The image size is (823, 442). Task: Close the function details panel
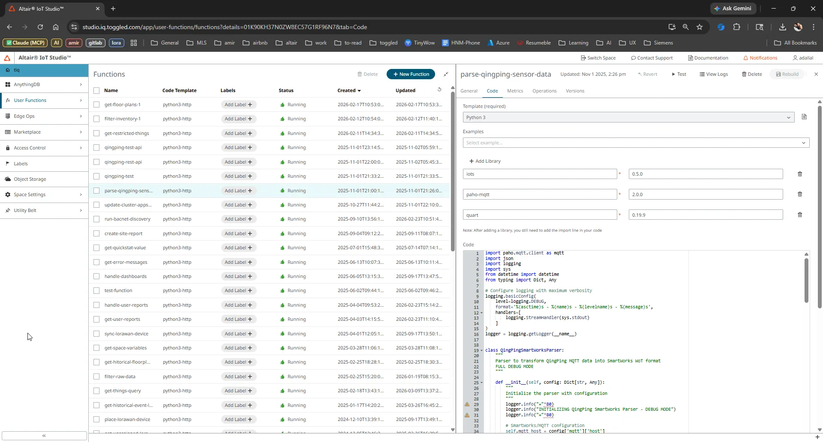click(x=816, y=74)
